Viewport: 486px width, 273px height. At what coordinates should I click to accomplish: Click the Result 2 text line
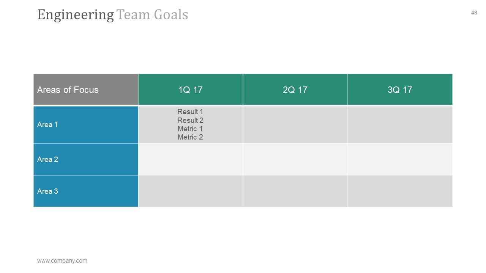[190, 120]
